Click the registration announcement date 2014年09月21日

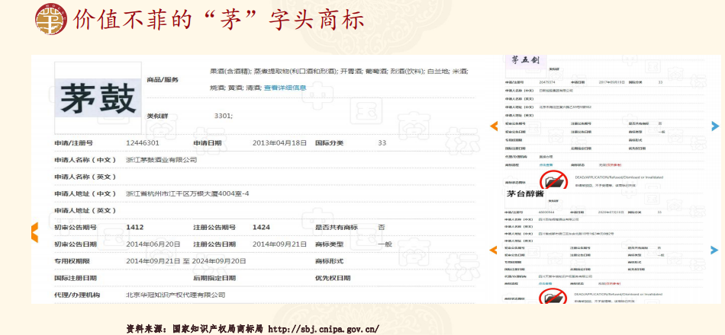(279, 244)
